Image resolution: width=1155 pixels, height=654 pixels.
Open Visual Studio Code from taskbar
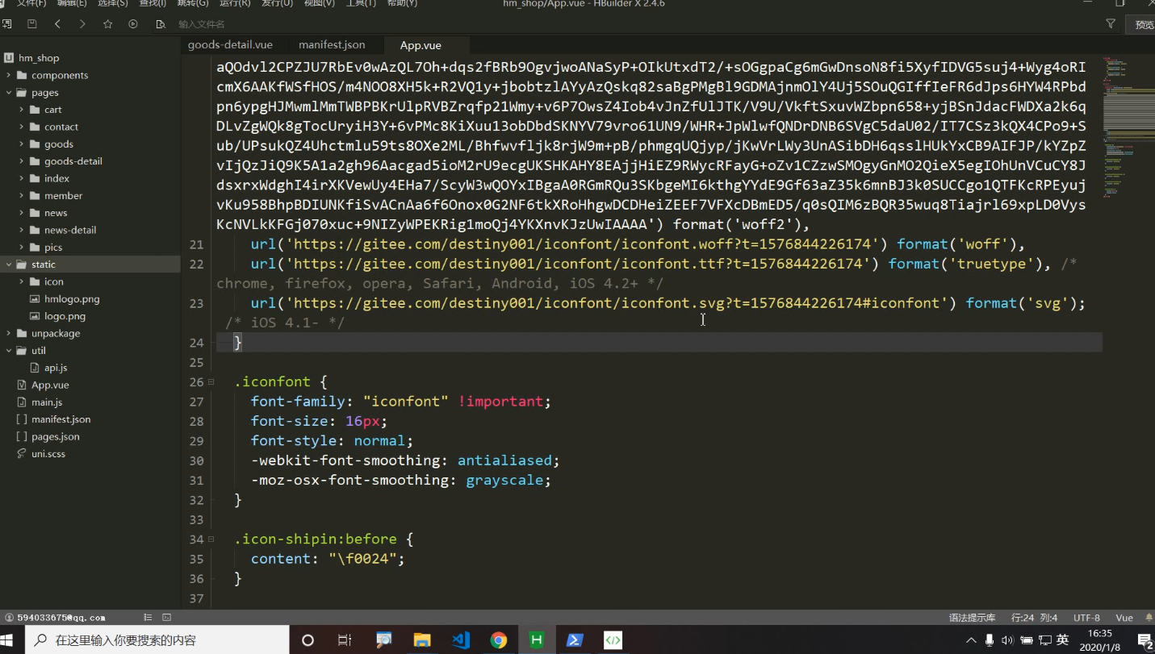click(461, 640)
